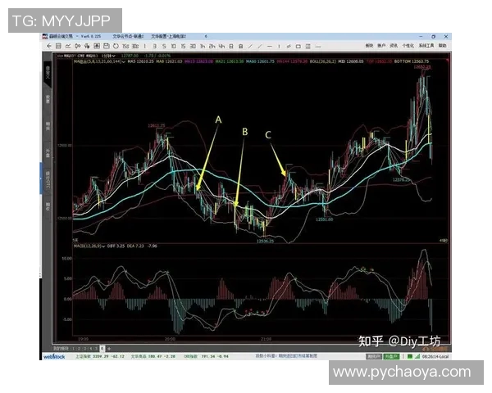This screenshot has width=492, height=393.
Task: Click the webstock logo in status bar
Action: point(53,358)
